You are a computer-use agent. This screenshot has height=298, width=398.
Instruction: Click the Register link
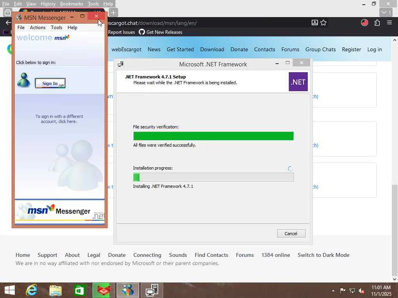coord(351,49)
